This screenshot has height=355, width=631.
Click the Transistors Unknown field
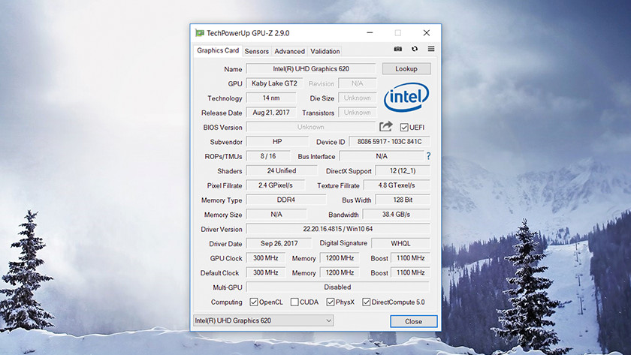[358, 113]
